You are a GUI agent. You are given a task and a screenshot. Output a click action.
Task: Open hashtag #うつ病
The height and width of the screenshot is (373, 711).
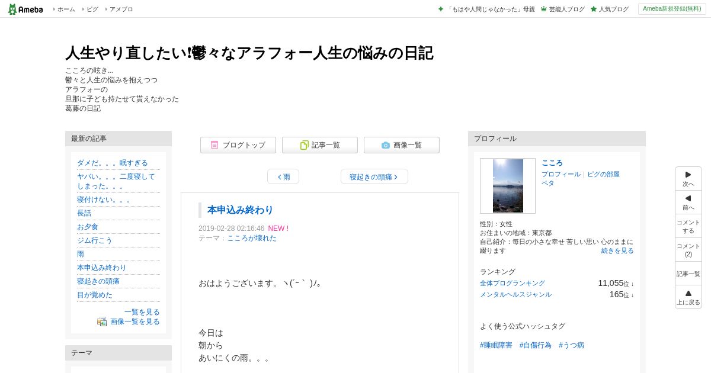pyautogui.click(x=571, y=345)
